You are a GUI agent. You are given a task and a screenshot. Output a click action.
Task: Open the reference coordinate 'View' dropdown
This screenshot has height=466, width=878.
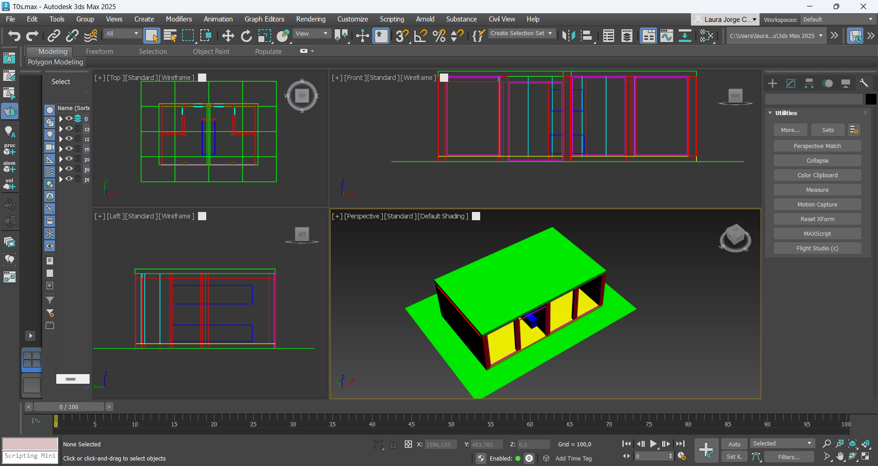click(312, 33)
